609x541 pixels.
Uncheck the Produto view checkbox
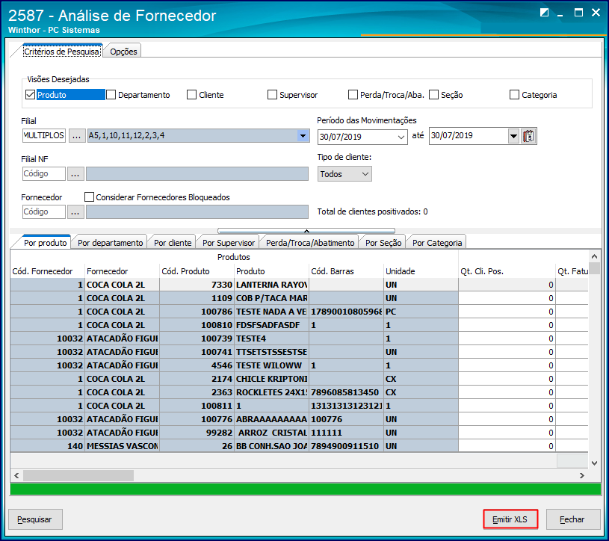(31, 95)
